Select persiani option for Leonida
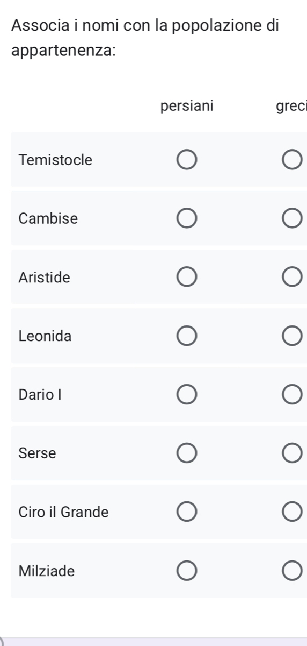The image size is (307, 646). pyautogui.click(x=187, y=336)
